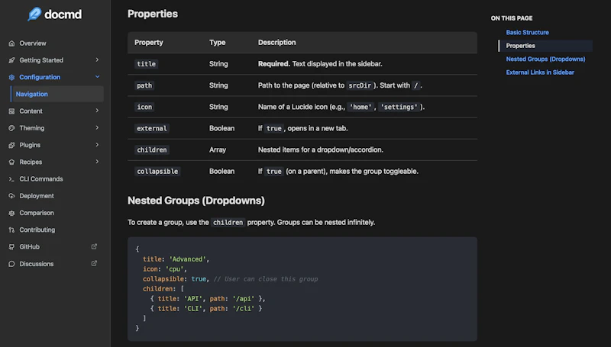611x347 pixels.
Task: Click the Nested Groups (Dropdowns) heading
Action: point(196,201)
